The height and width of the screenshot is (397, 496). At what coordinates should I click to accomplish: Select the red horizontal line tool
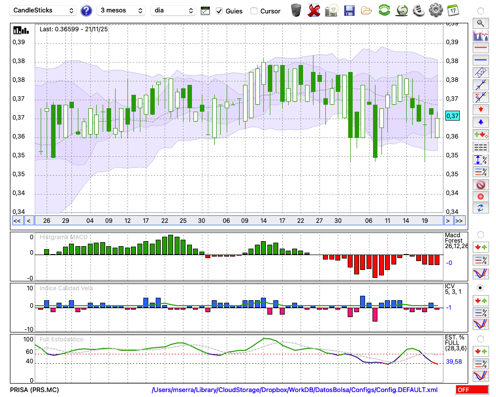point(480,48)
